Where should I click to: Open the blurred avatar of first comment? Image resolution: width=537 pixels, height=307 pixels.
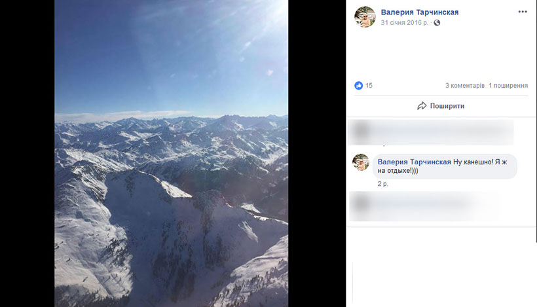point(360,131)
